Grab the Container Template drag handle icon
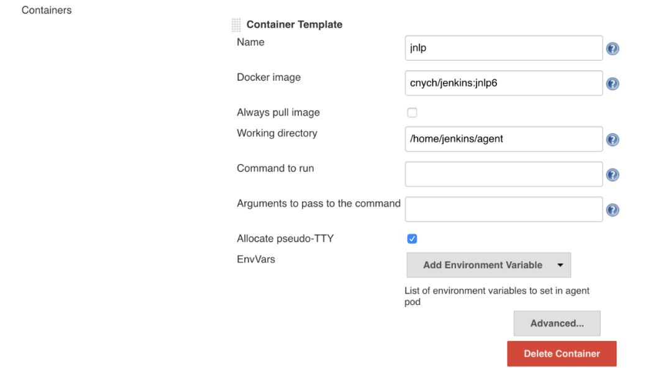The image size is (671, 382). 236,25
